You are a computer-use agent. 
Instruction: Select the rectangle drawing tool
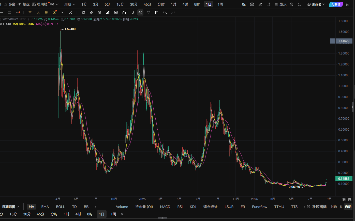coord(9,12)
